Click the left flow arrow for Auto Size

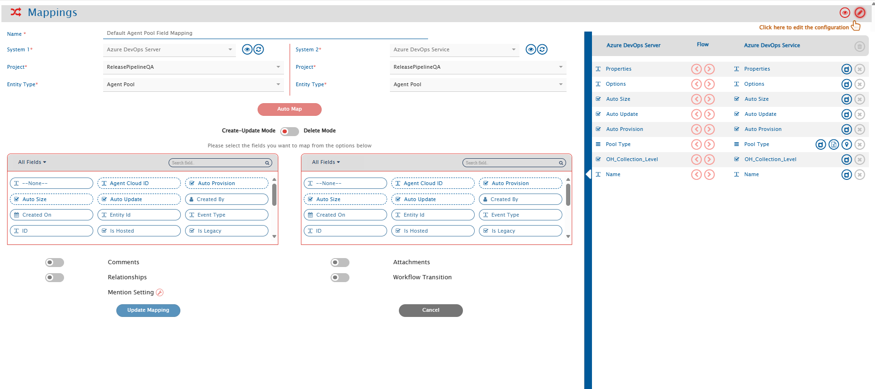pyautogui.click(x=696, y=99)
